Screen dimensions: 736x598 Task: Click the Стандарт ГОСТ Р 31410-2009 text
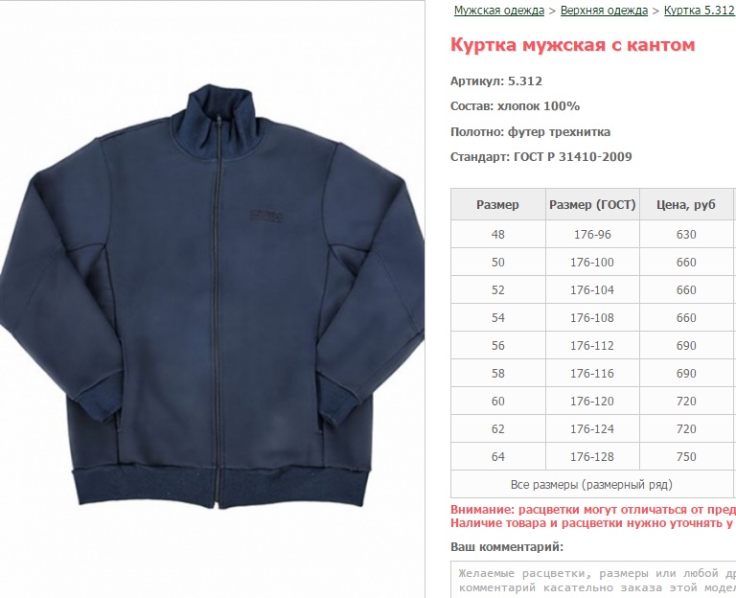coord(541,157)
